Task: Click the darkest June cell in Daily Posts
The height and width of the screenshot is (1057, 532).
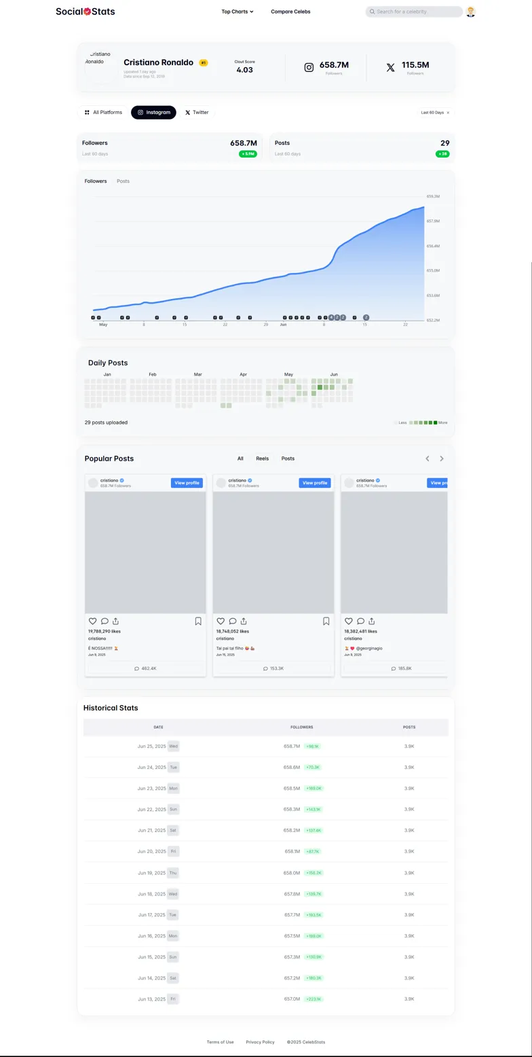Action: click(x=320, y=387)
